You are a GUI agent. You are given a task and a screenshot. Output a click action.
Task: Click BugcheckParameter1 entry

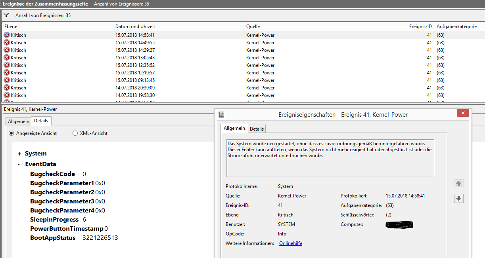(x=67, y=183)
